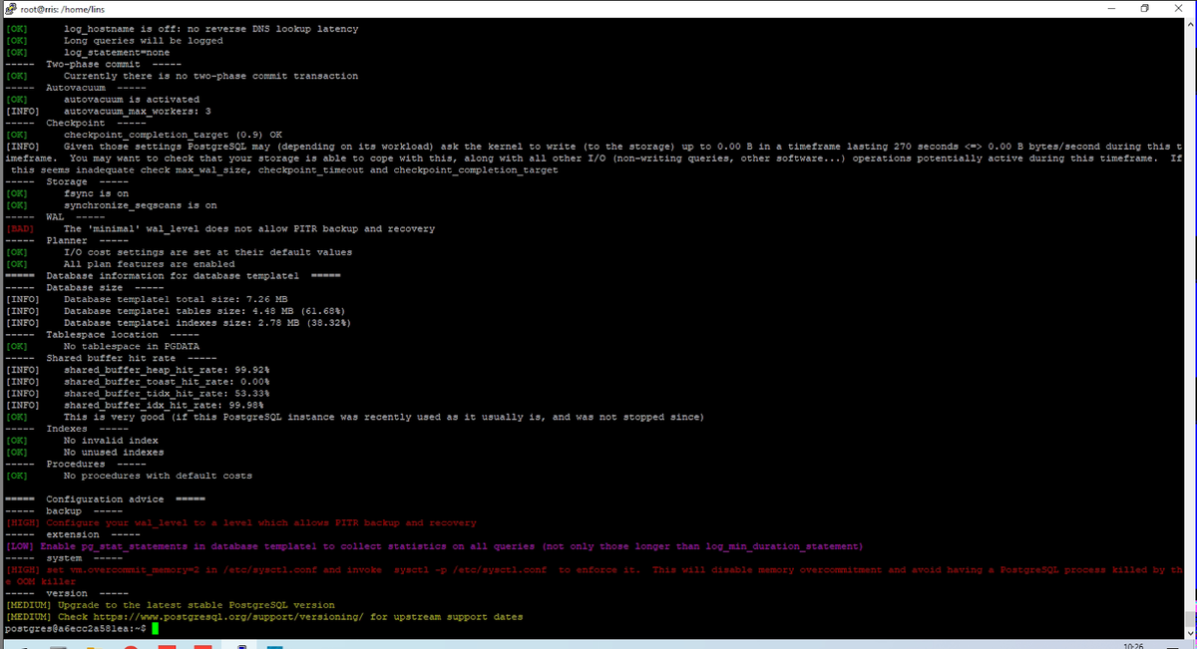Click 'checkpoint_completion_target (0.9) OK' line
This screenshot has width=1197, height=649.
(173, 135)
